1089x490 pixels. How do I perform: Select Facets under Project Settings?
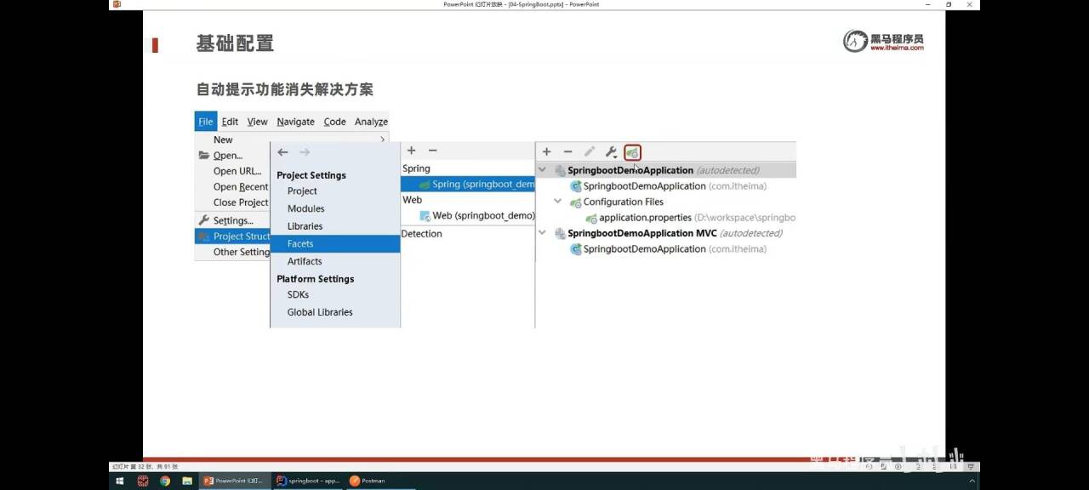(335, 243)
